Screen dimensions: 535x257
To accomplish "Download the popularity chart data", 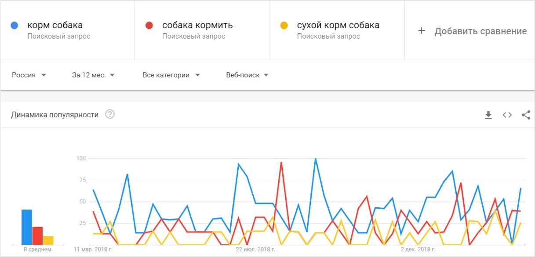I will coord(488,115).
